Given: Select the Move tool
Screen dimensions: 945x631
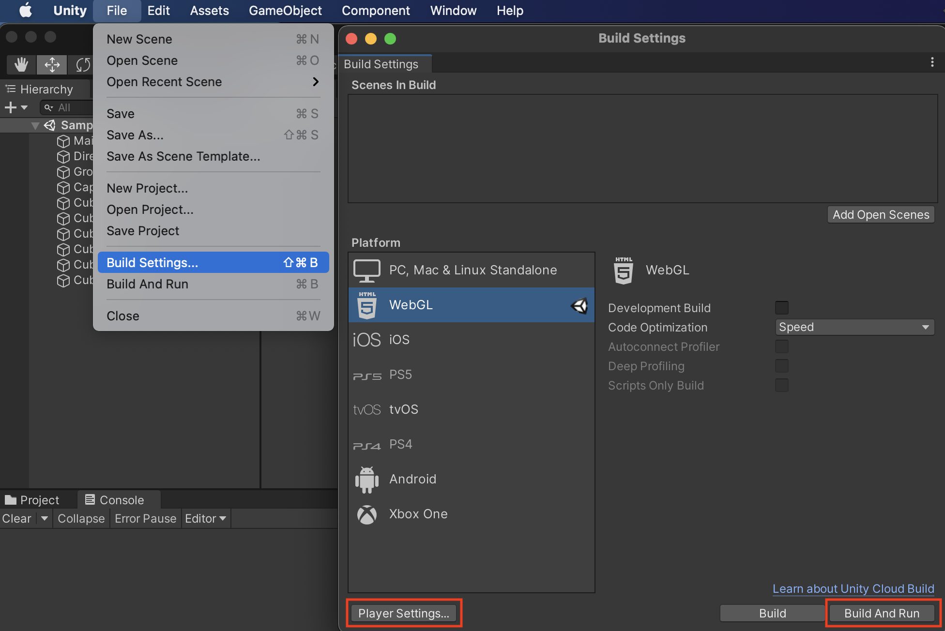Looking at the screenshot, I should [51, 64].
